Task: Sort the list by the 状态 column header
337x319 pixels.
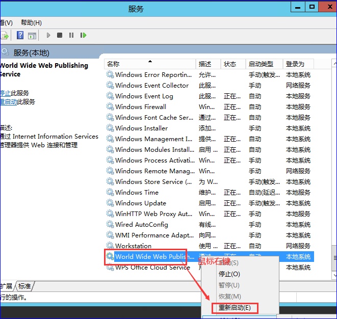Action: [x=233, y=64]
